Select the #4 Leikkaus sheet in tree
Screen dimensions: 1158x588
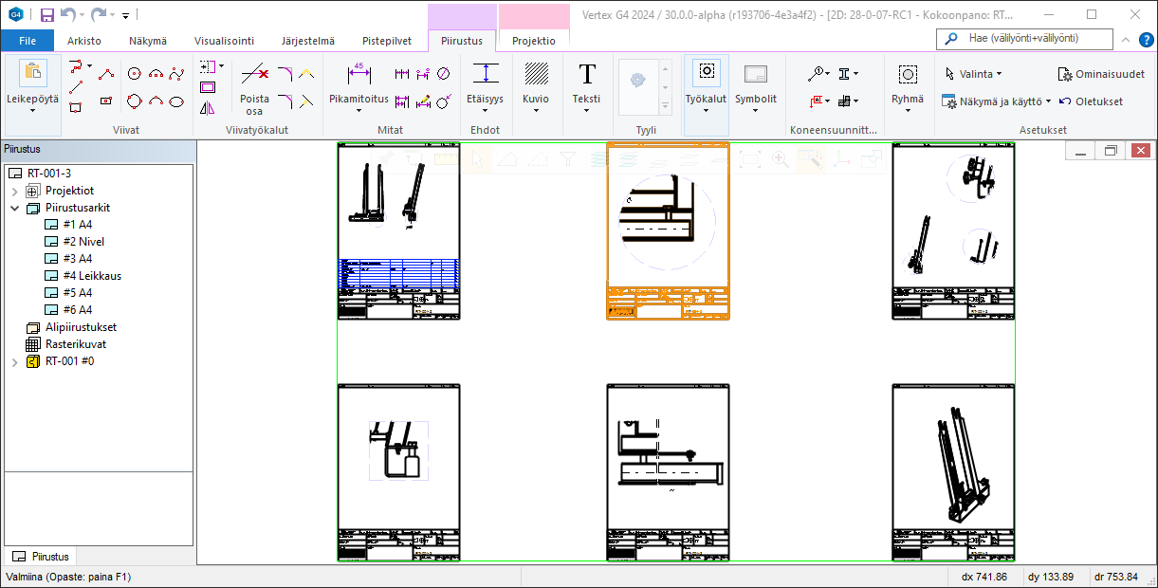coord(92,276)
